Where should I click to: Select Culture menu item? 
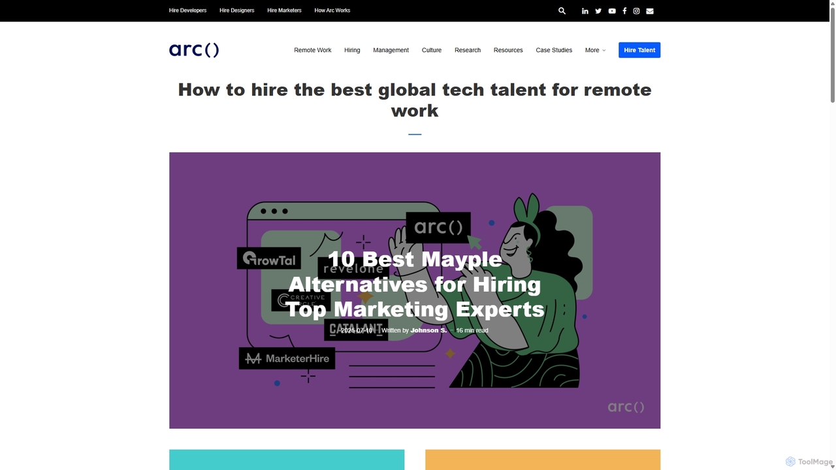(431, 50)
